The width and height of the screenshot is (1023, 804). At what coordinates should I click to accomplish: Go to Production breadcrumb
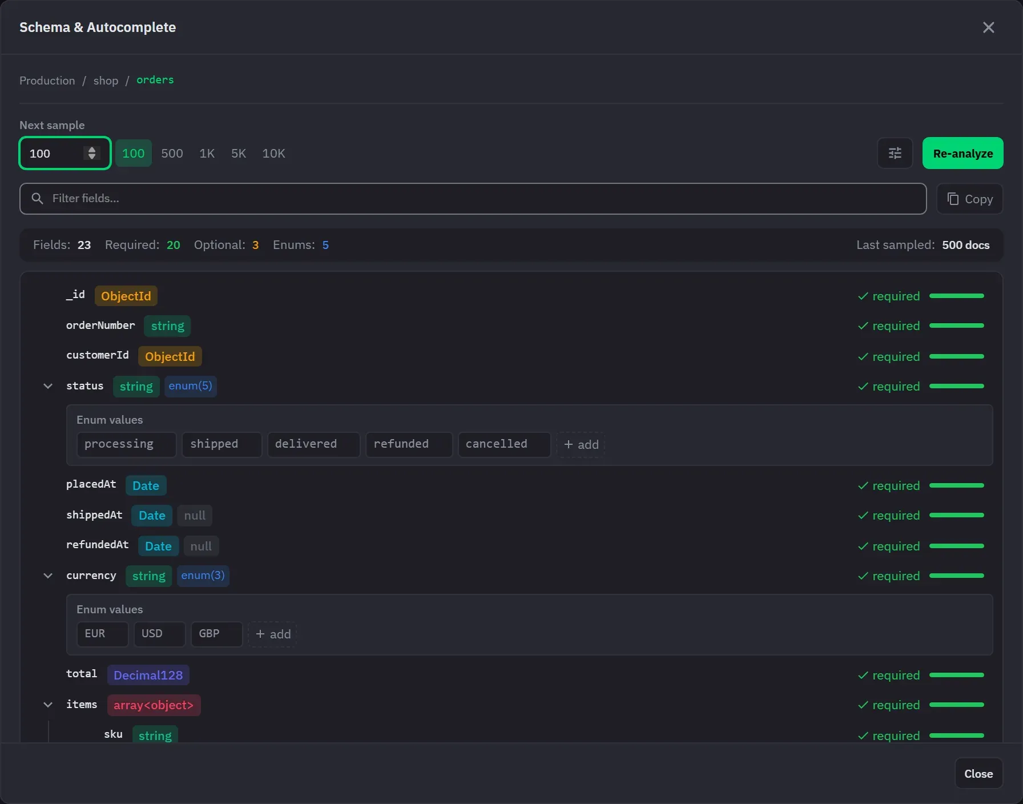(47, 81)
